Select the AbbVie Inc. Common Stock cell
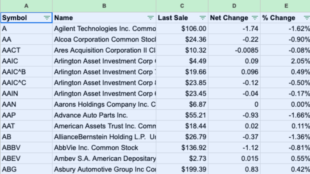Screen dimensions: 310x174 point(104,148)
